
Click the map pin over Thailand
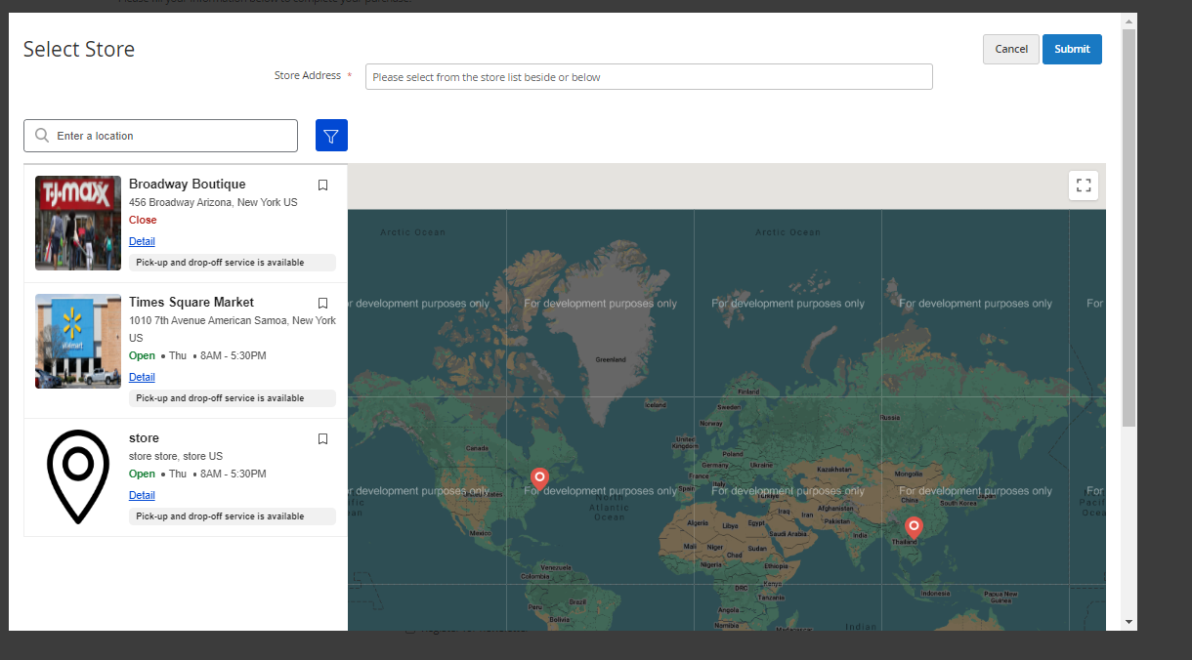pos(914,527)
